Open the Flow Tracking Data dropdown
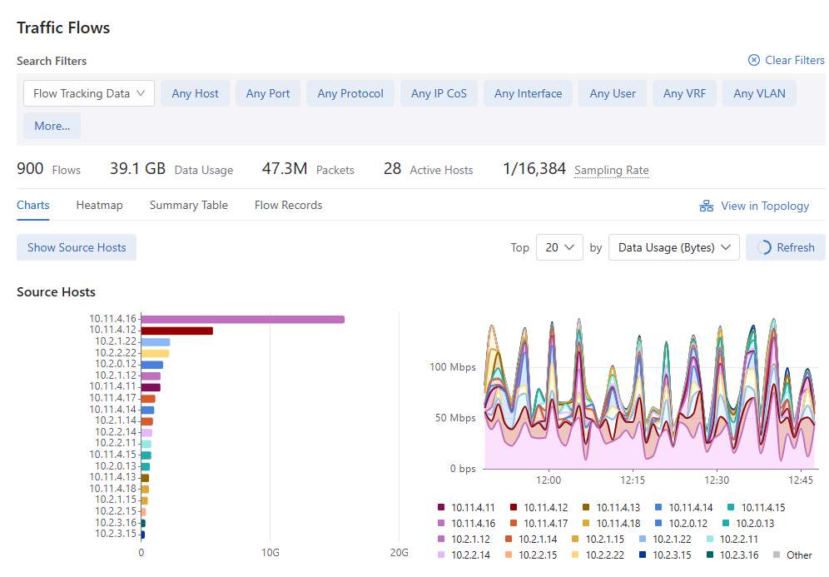Screen dimensions: 829x577 pyautogui.click(x=89, y=93)
